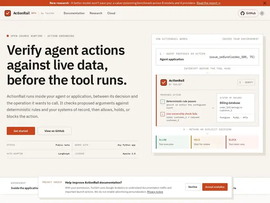
Task: Click the ActionRail checkmark logo in header
Action: (8, 13)
